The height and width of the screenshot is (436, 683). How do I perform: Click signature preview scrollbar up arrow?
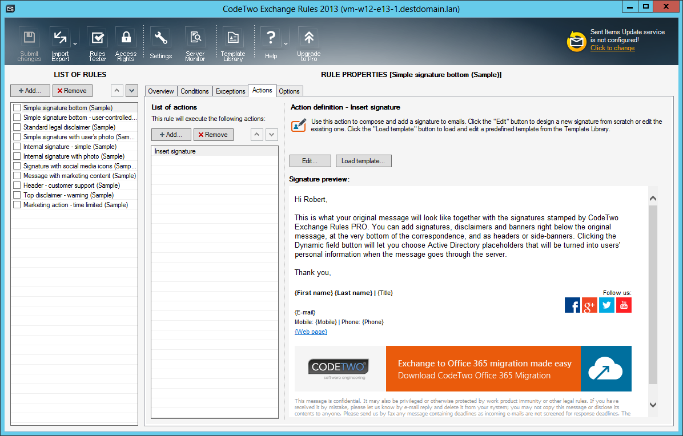(x=653, y=199)
